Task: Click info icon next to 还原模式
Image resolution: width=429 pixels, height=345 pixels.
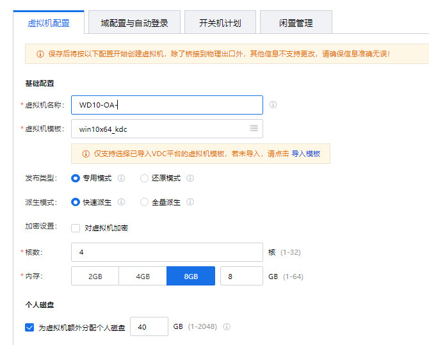Action: (x=190, y=178)
